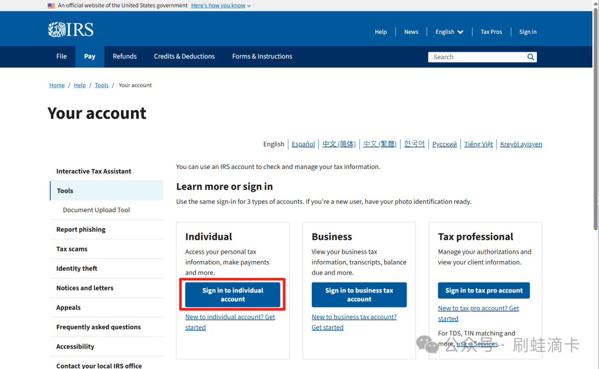The height and width of the screenshot is (369, 599).
Task: Click Sign in to individual account button
Action: [232, 295]
